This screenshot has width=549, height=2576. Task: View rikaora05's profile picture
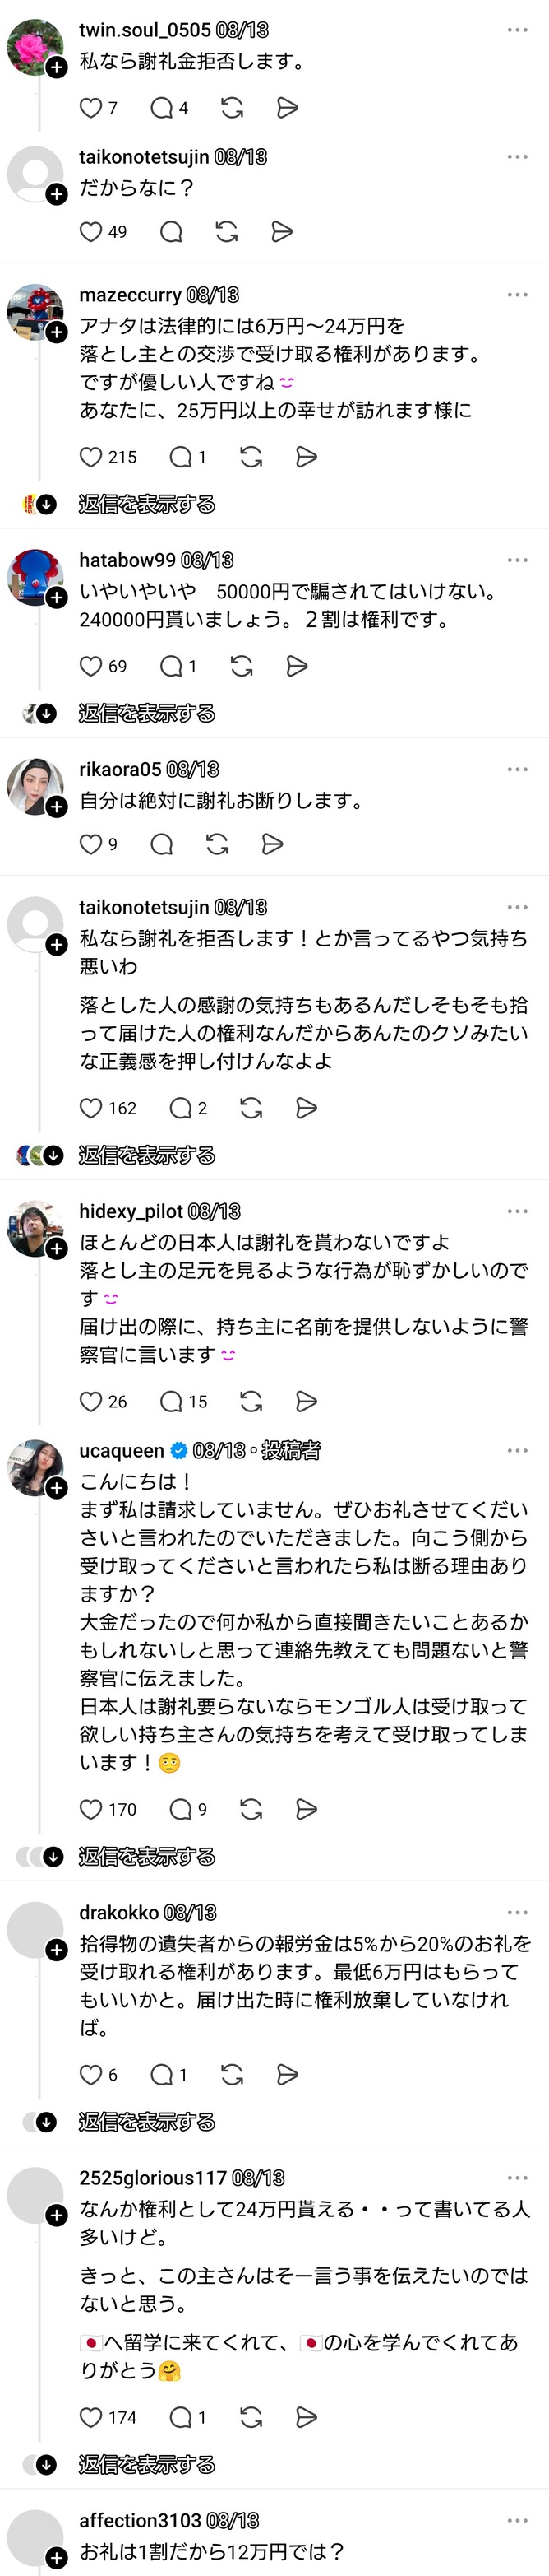click(35, 786)
